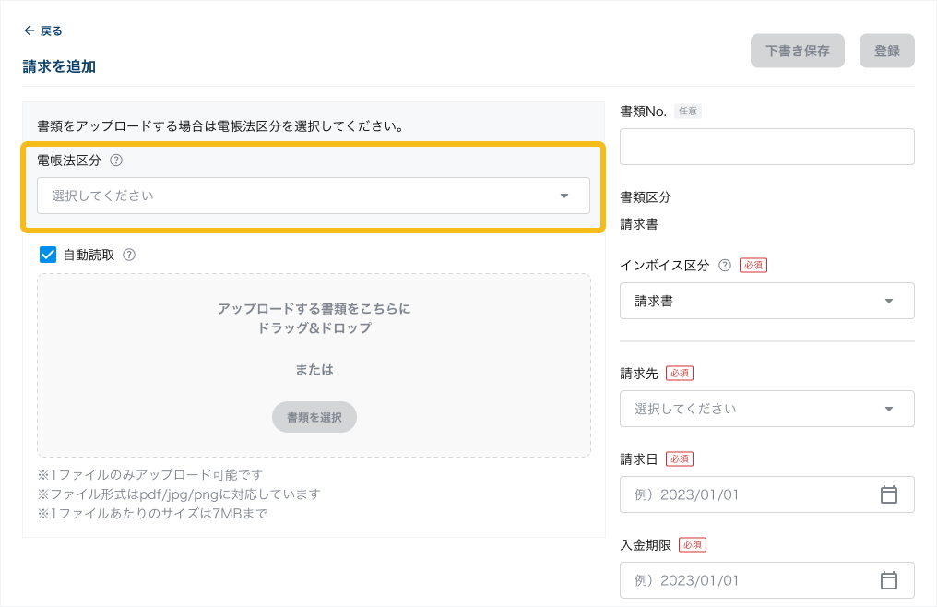Click the help icon next to 電帳法区分
The width and height of the screenshot is (937, 607).
pyautogui.click(x=116, y=160)
